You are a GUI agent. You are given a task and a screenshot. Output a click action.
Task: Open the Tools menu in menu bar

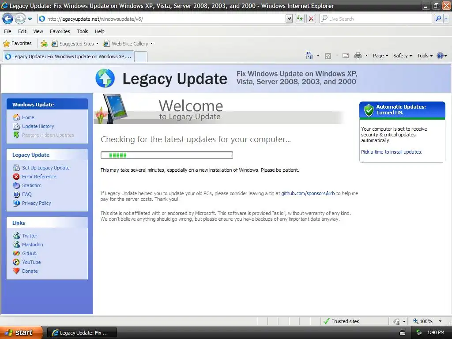coord(83,31)
